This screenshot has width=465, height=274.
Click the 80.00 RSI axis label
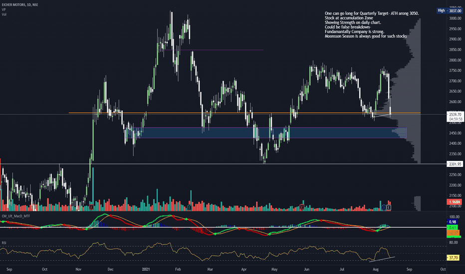tap(453, 242)
